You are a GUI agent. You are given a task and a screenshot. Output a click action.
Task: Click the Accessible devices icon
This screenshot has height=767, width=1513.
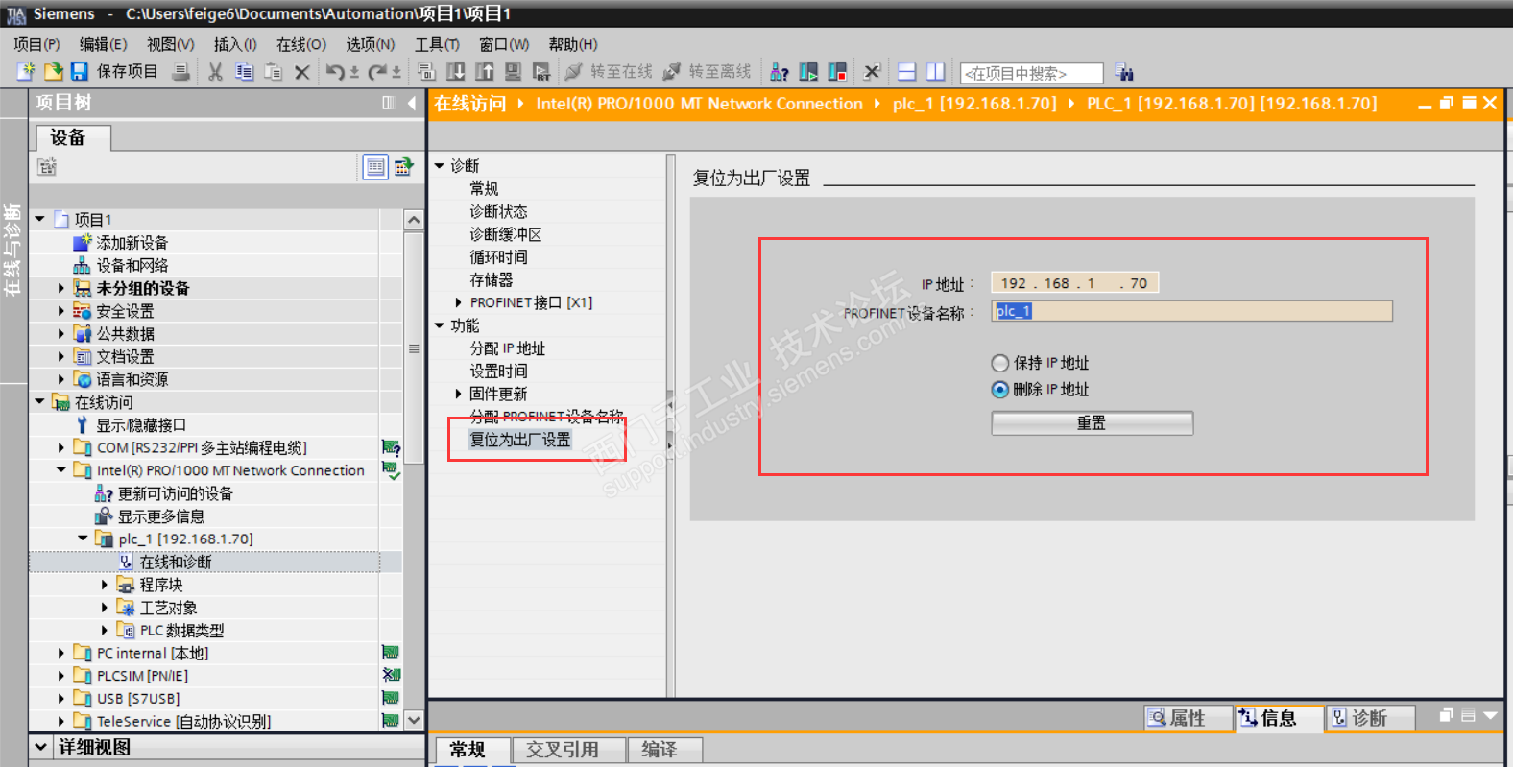pos(780,72)
